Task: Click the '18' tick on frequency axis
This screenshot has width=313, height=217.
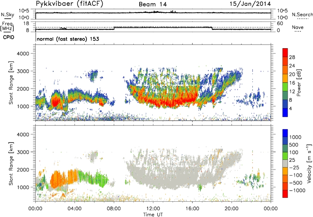Action: (x=26, y=24)
